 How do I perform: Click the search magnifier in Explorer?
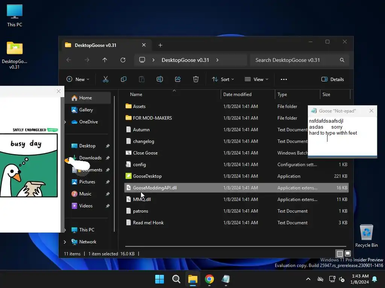point(342,60)
